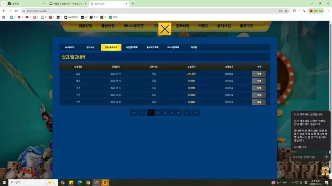Bookmark this page with star icon
Viewport: 332px width, 186px height.
pos(286,11)
